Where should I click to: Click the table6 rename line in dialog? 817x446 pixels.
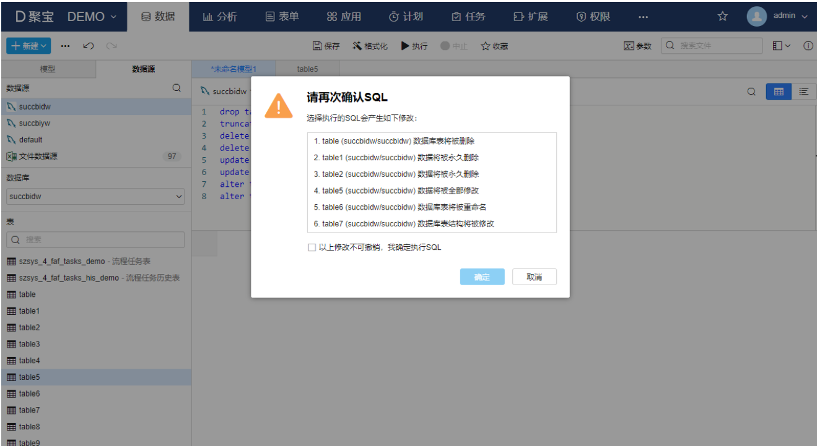coord(432,207)
